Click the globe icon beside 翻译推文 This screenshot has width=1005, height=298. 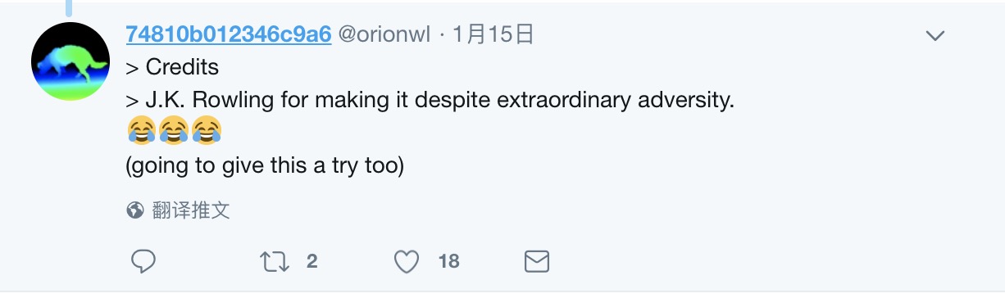click(x=135, y=211)
